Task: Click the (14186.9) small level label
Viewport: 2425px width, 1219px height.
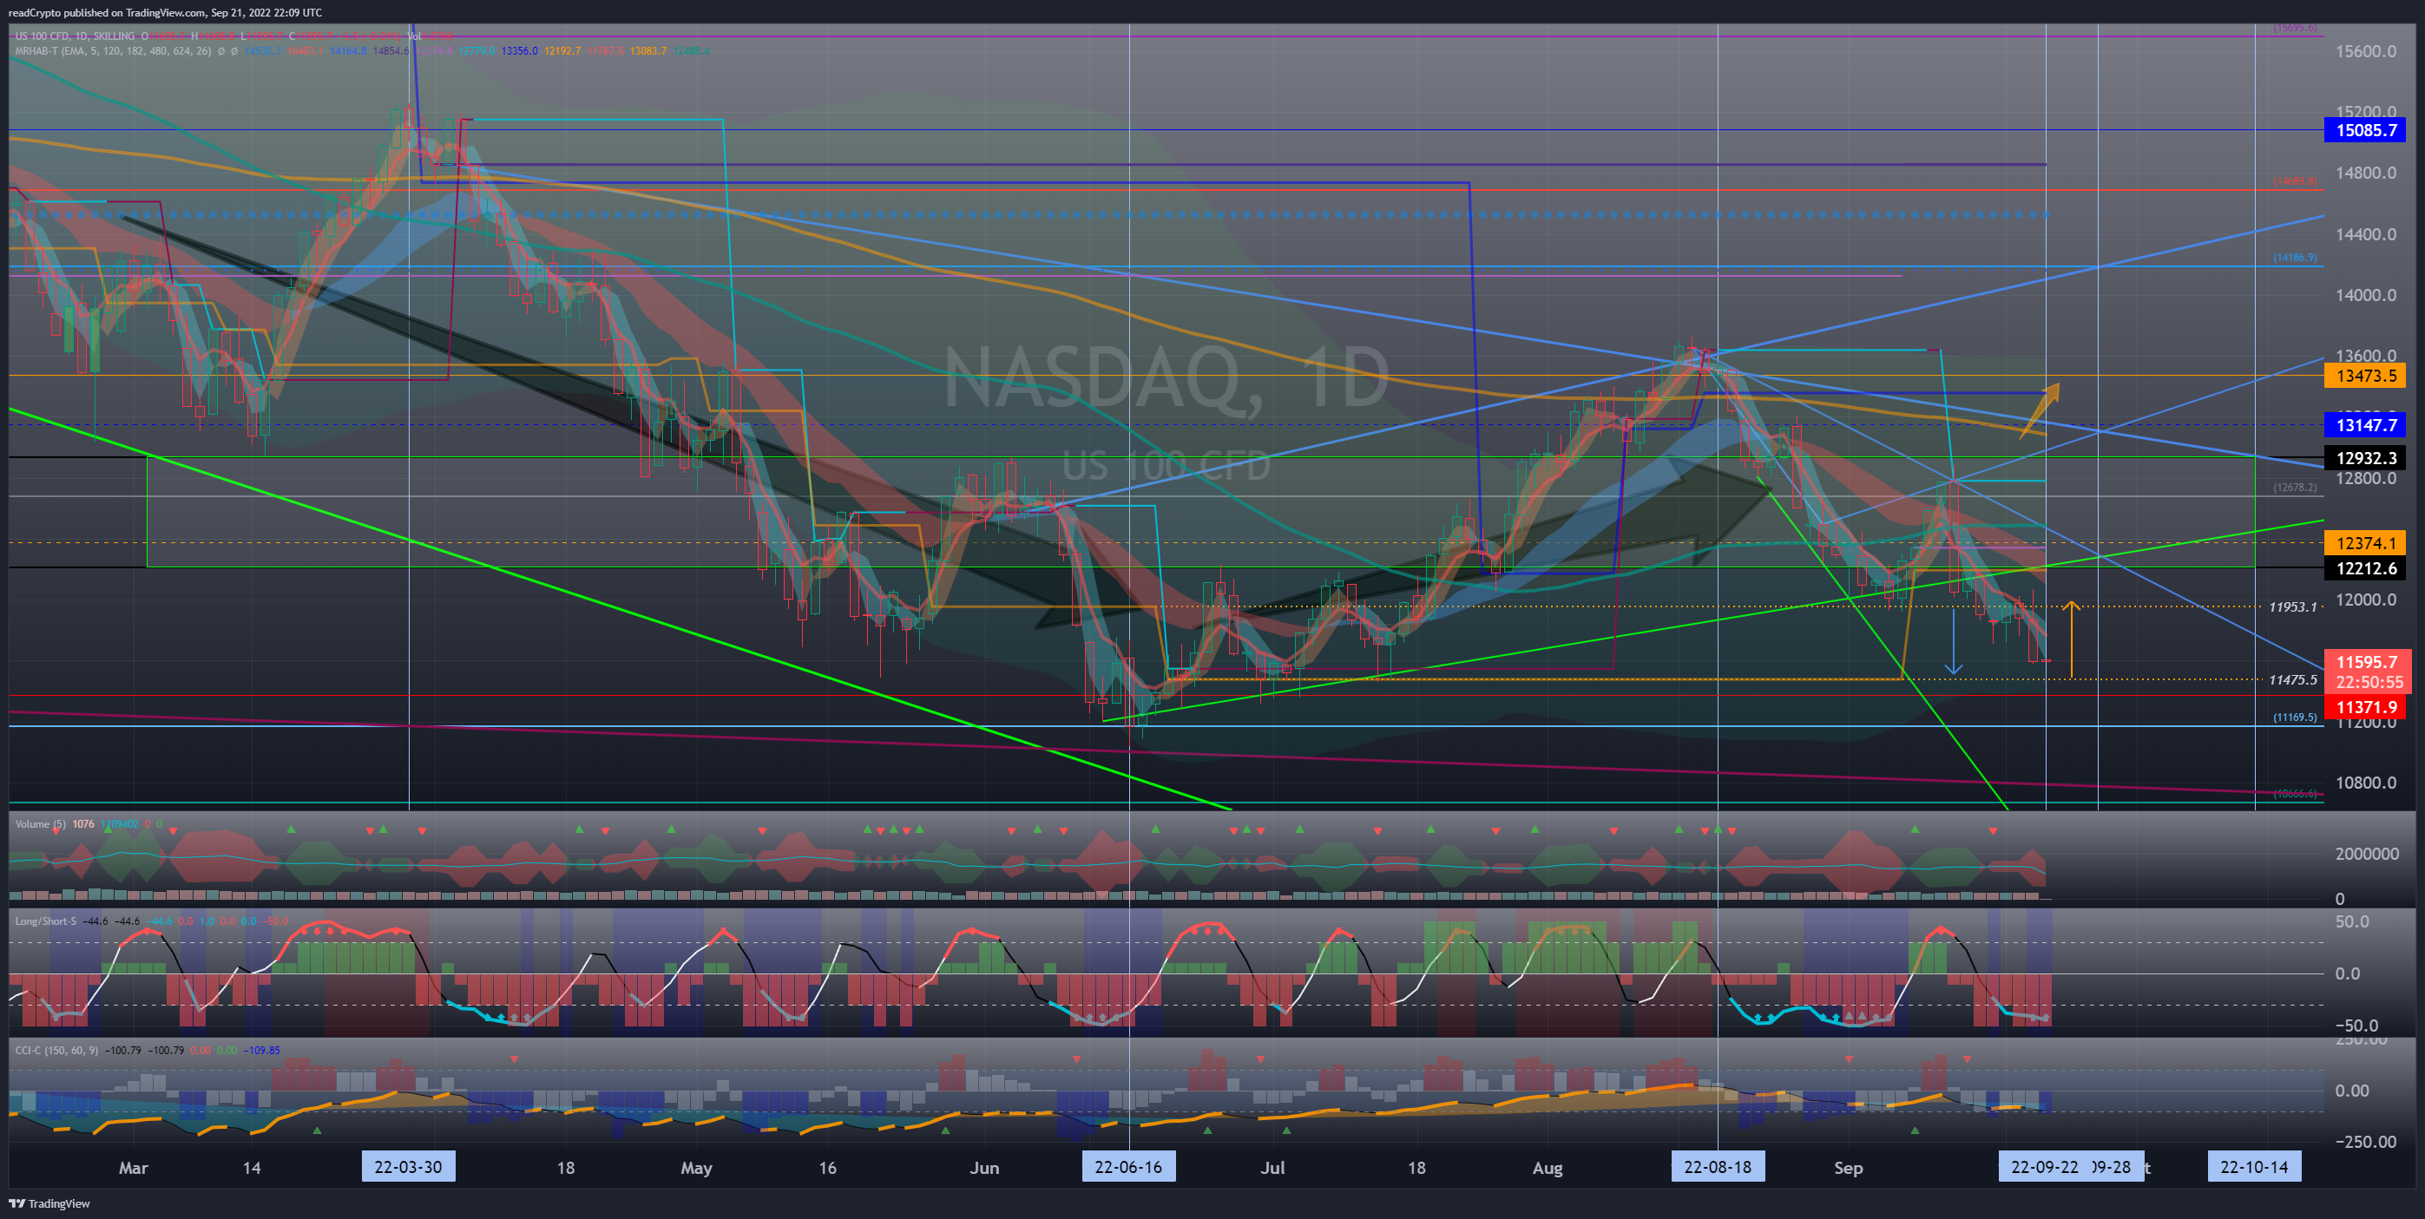Action: [2295, 257]
